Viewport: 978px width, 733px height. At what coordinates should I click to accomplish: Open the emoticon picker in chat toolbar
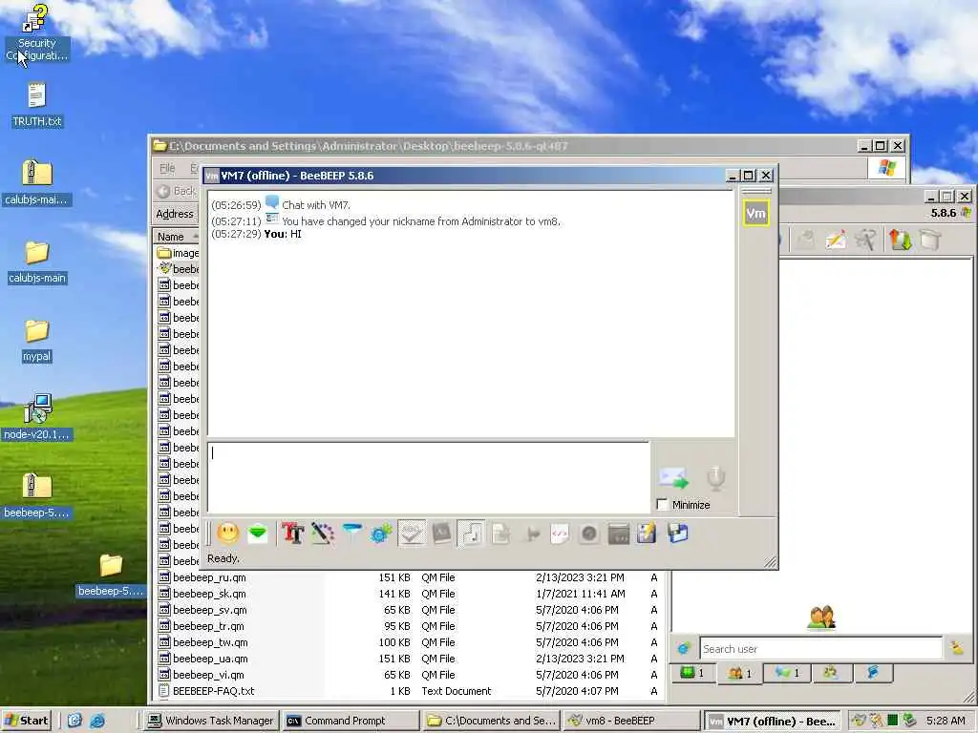pyautogui.click(x=227, y=534)
